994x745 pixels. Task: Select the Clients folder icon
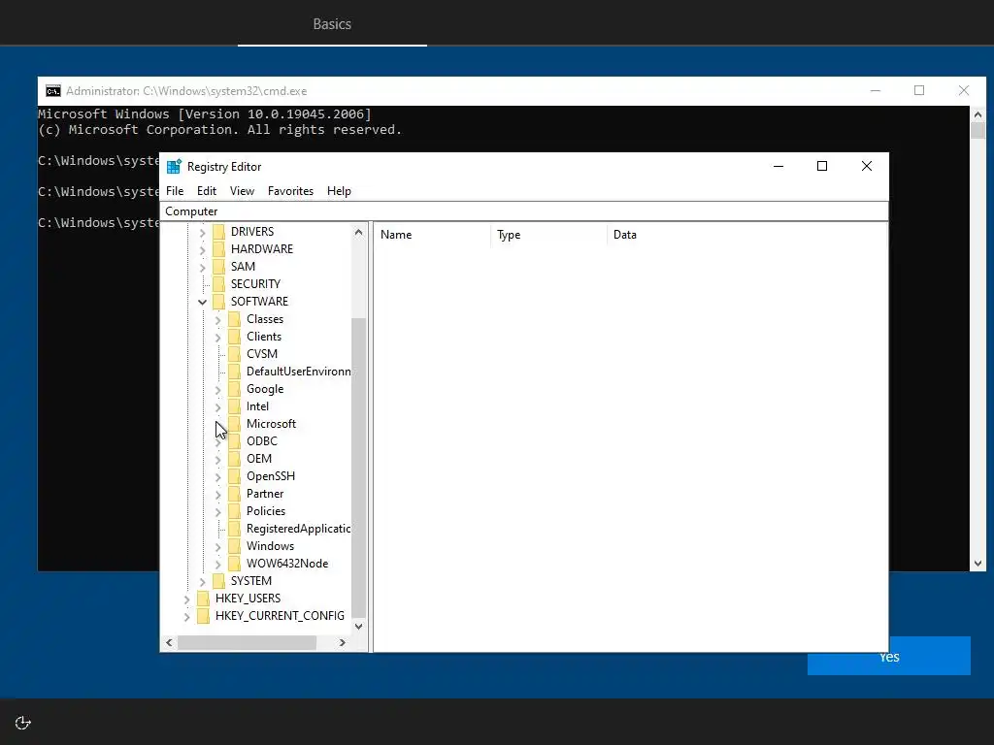pyautogui.click(x=235, y=337)
